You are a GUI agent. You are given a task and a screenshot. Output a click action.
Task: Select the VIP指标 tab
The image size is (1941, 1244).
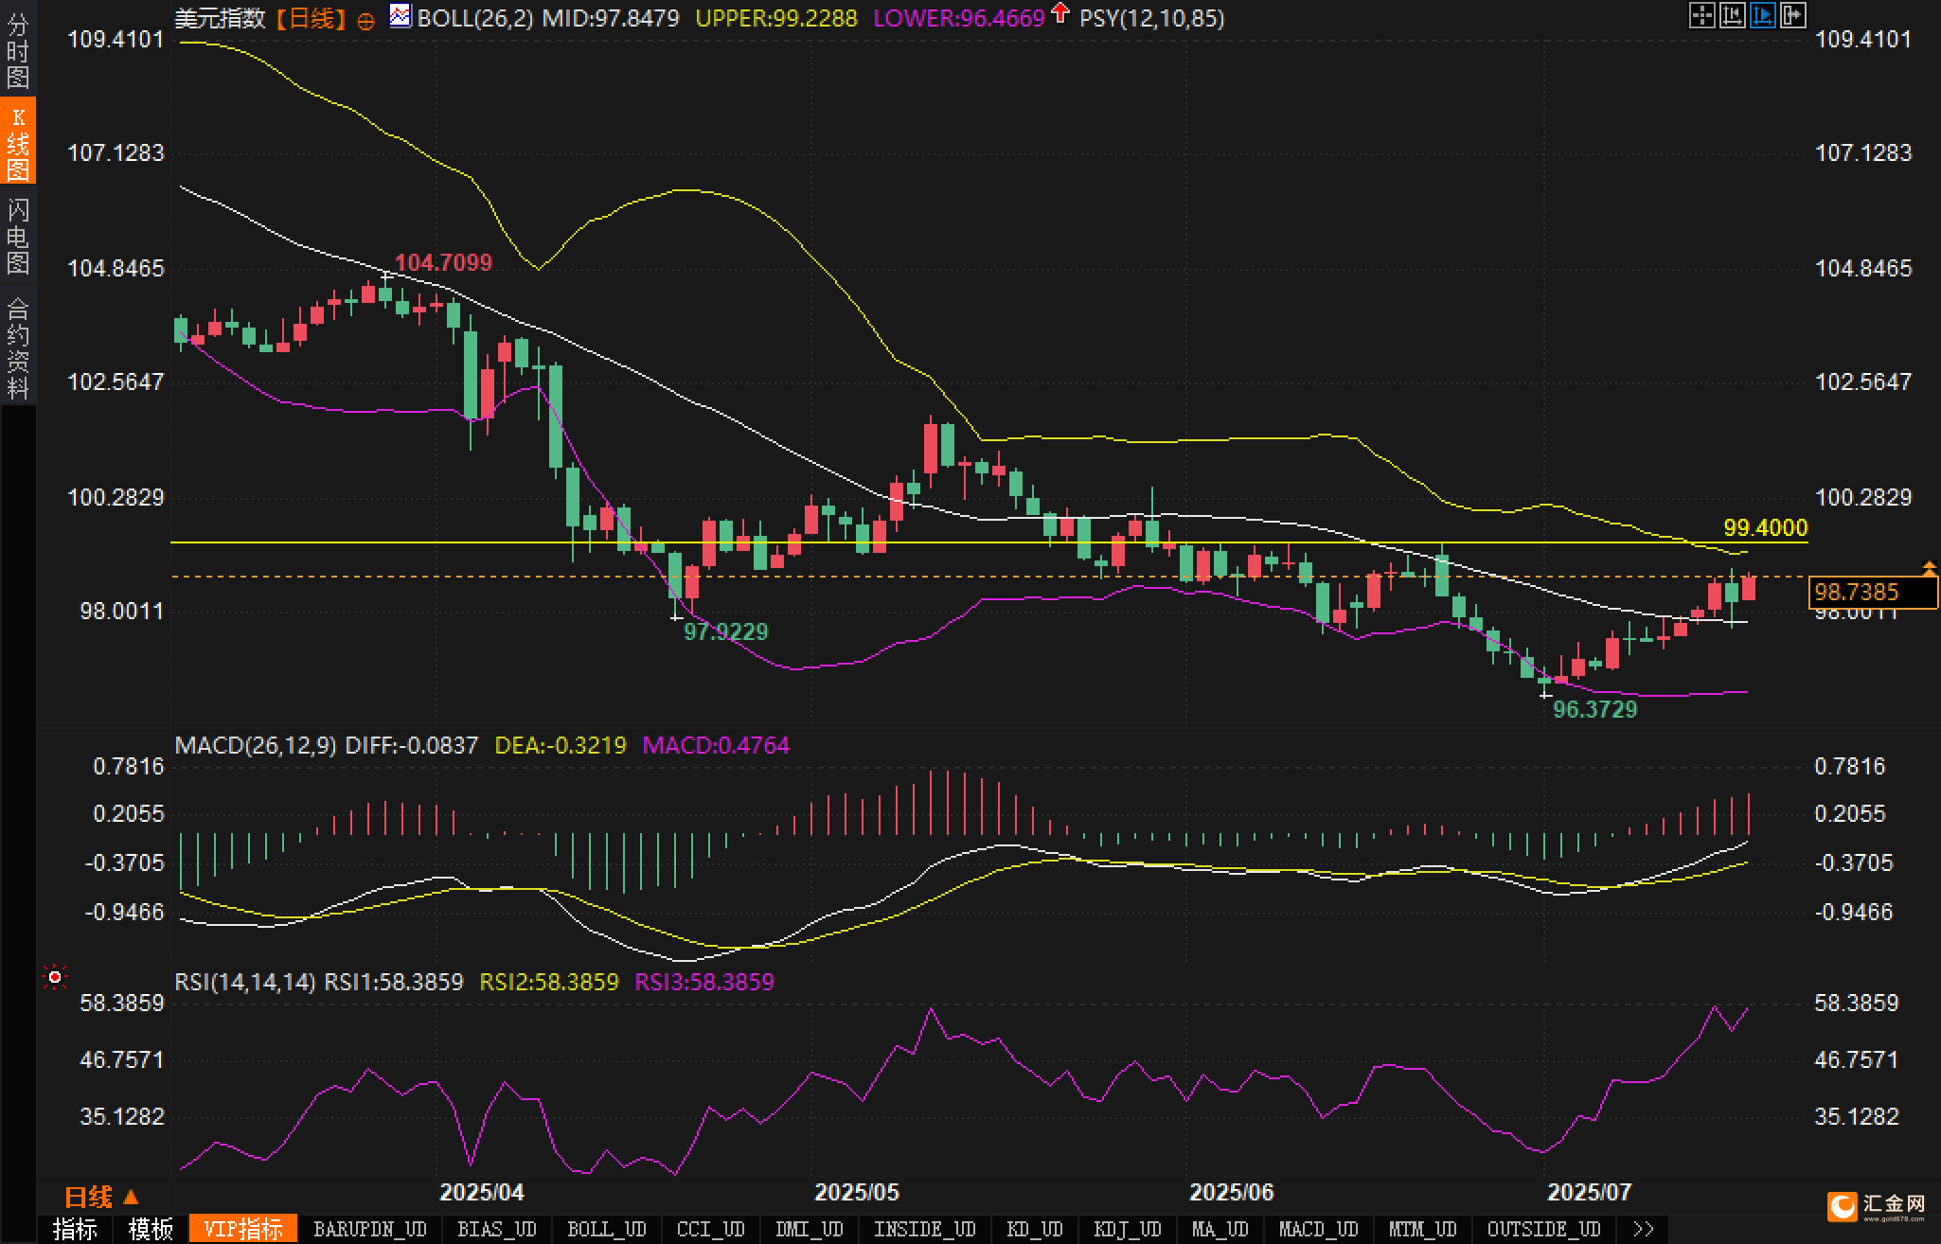point(243,1229)
